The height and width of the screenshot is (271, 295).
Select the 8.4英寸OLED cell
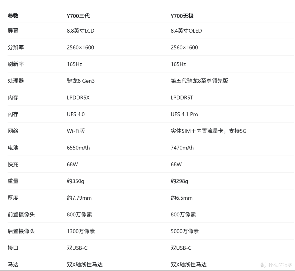(186, 31)
